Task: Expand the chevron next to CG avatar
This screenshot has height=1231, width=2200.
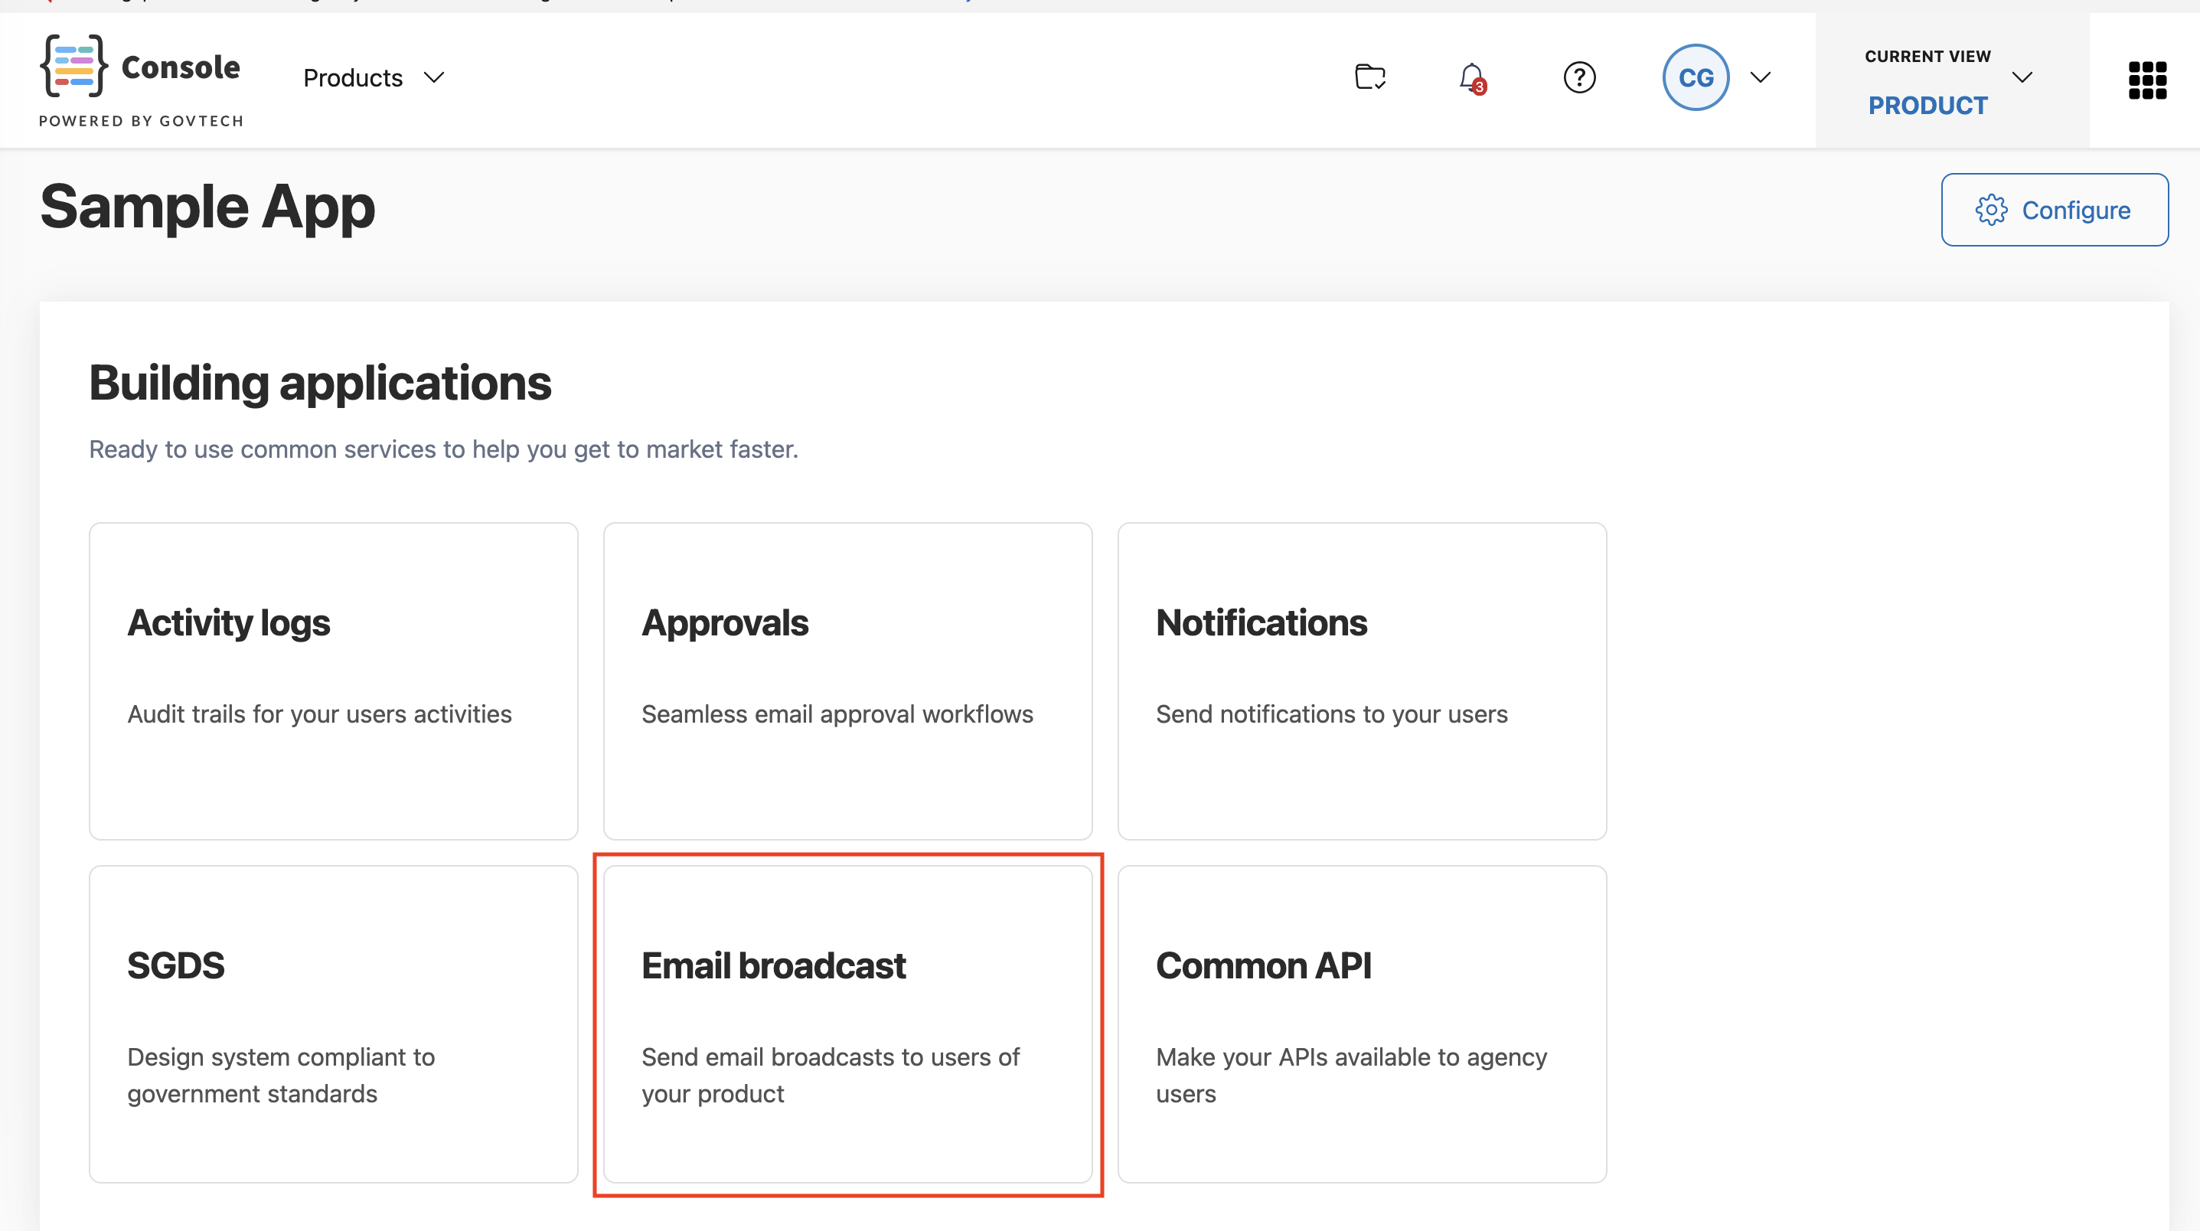Action: click(x=1760, y=78)
